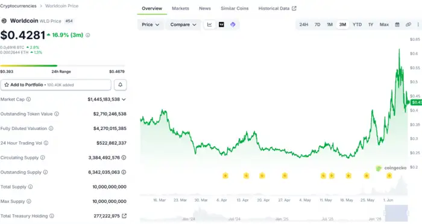Open the Price dropdown

point(150,25)
